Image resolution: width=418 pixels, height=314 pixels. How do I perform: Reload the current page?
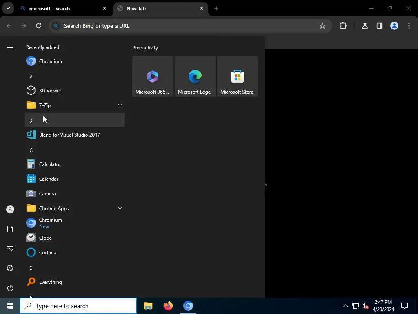(x=38, y=26)
